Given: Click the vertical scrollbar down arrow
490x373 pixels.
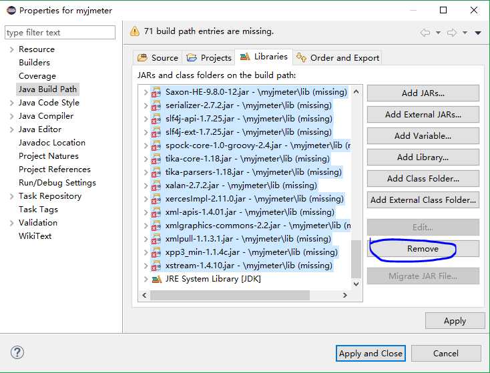Looking at the screenshot, I should click(356, 284).
